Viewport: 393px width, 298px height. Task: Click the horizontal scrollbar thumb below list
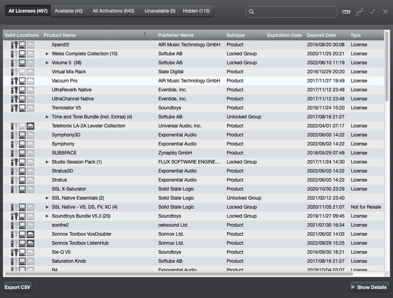(x=179, y=274)
